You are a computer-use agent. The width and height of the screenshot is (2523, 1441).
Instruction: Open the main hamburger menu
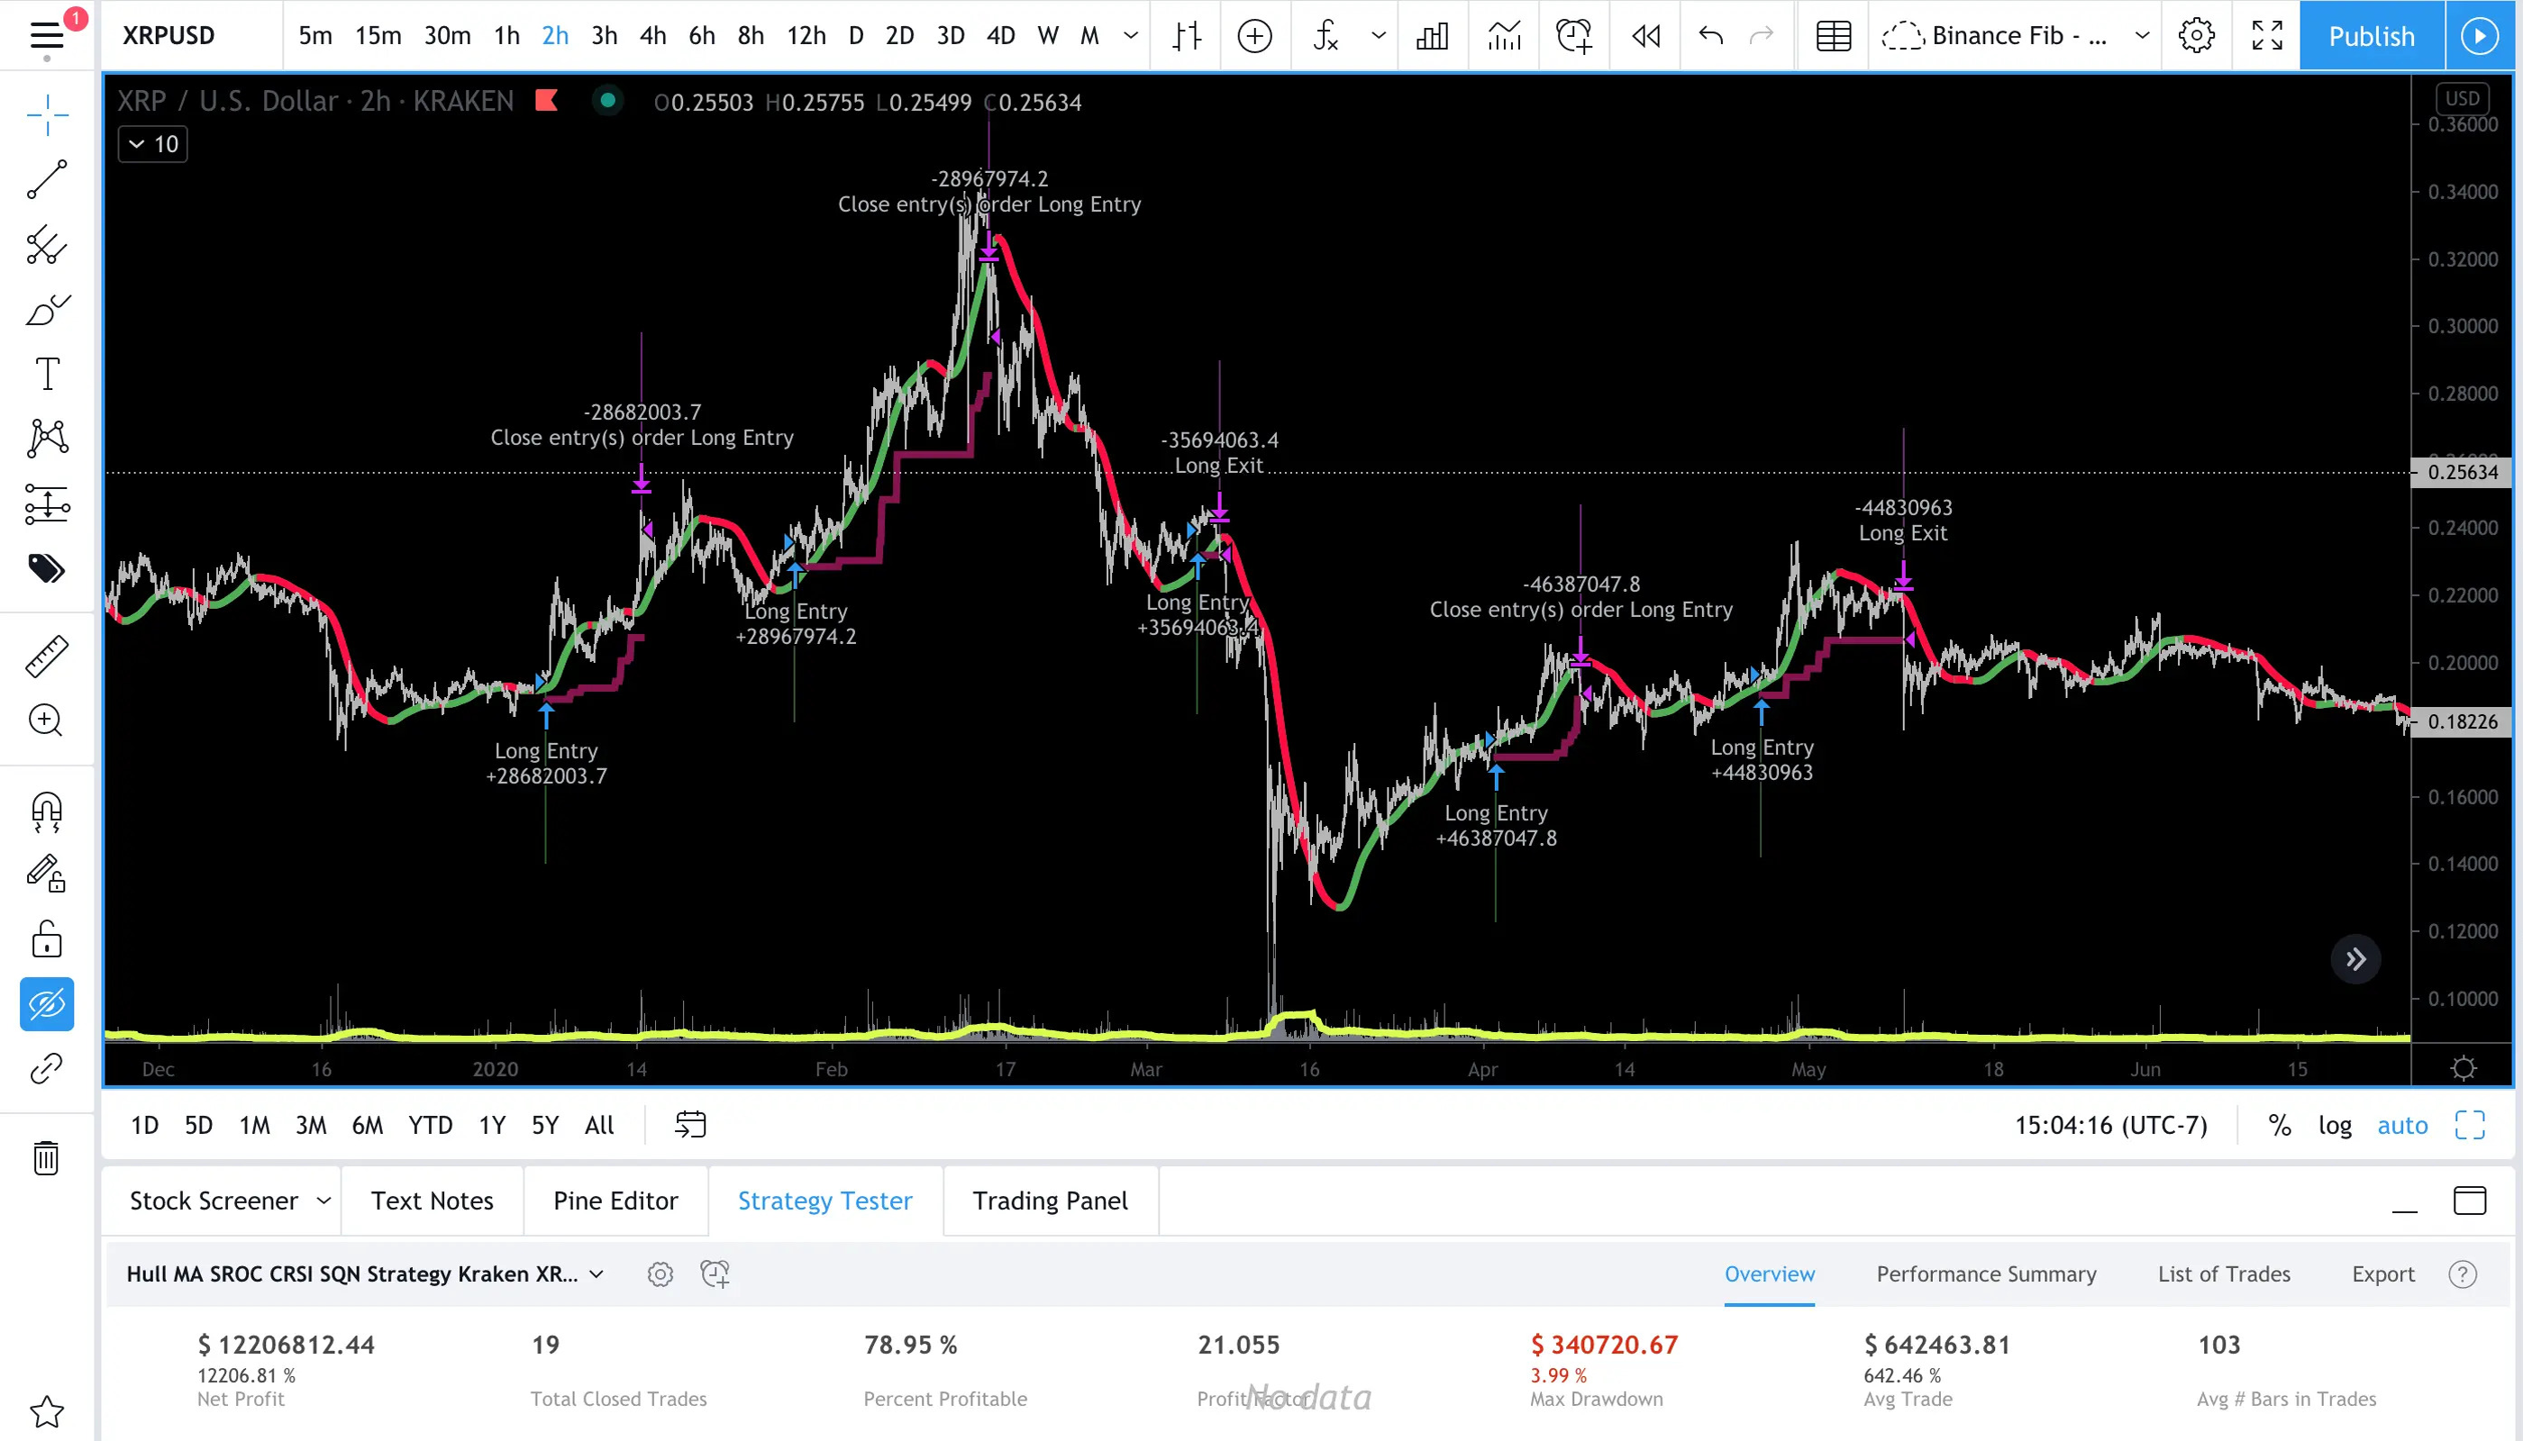point(47,36)
